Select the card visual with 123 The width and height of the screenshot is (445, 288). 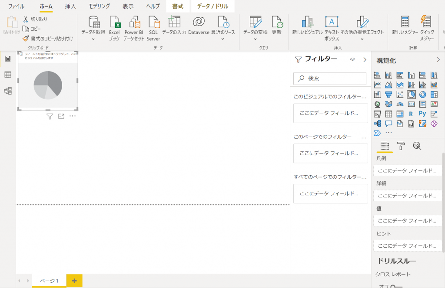(x=411, y=104)
